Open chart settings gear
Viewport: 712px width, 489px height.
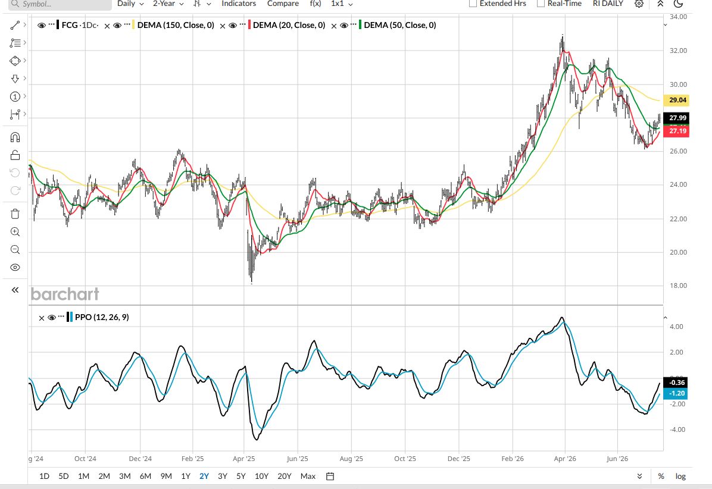point(639,4)
